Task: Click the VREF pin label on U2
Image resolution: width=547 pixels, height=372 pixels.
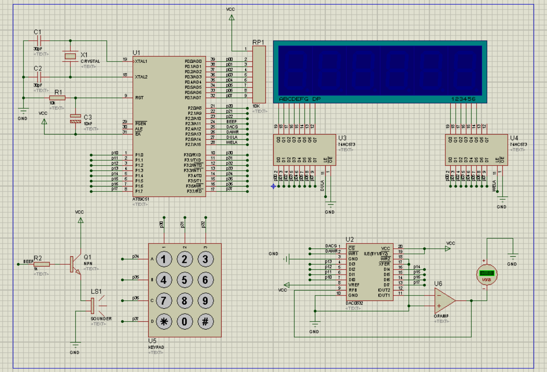Action: [353, 285]
